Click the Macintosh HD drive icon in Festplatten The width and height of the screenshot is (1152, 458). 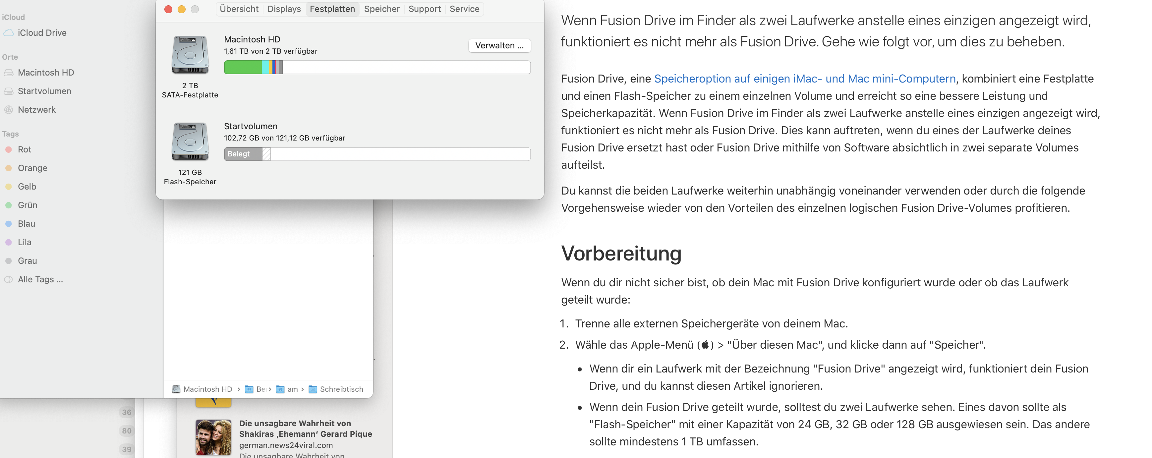click(x=190, y=55)
